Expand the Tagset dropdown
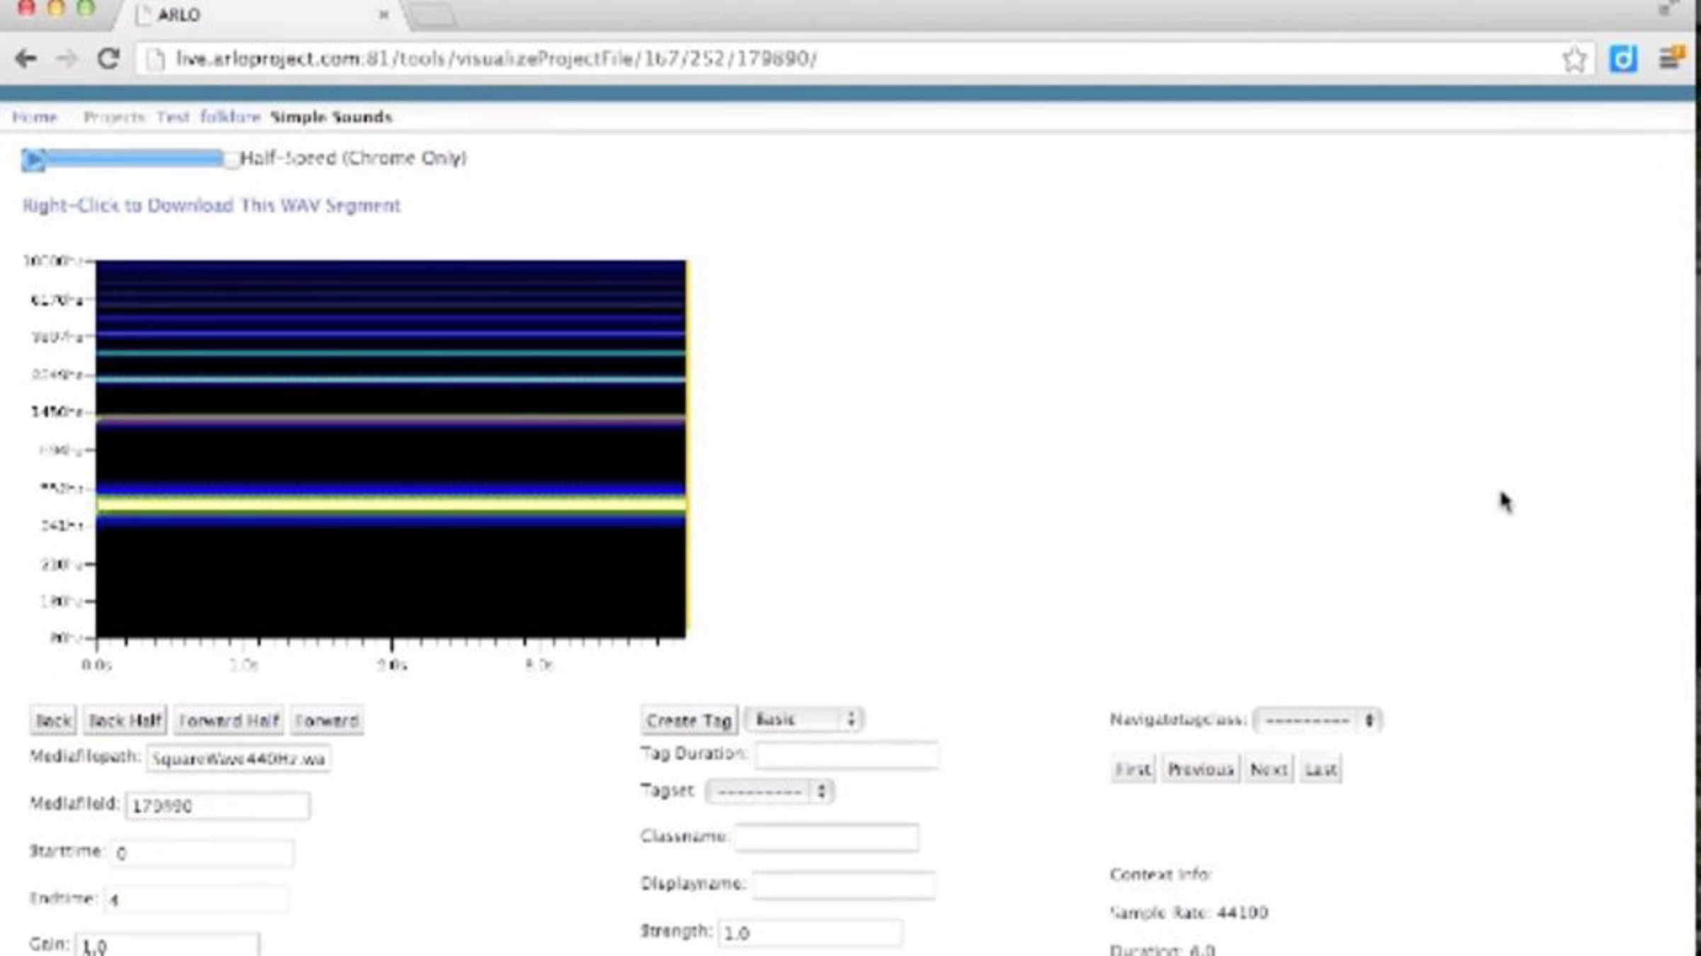The image size is (1701, 956). (x=770, y=791)
